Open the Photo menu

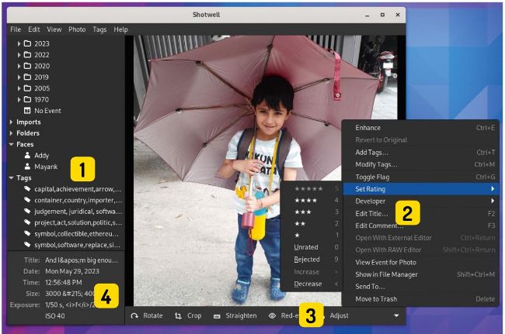click(77, 29)
